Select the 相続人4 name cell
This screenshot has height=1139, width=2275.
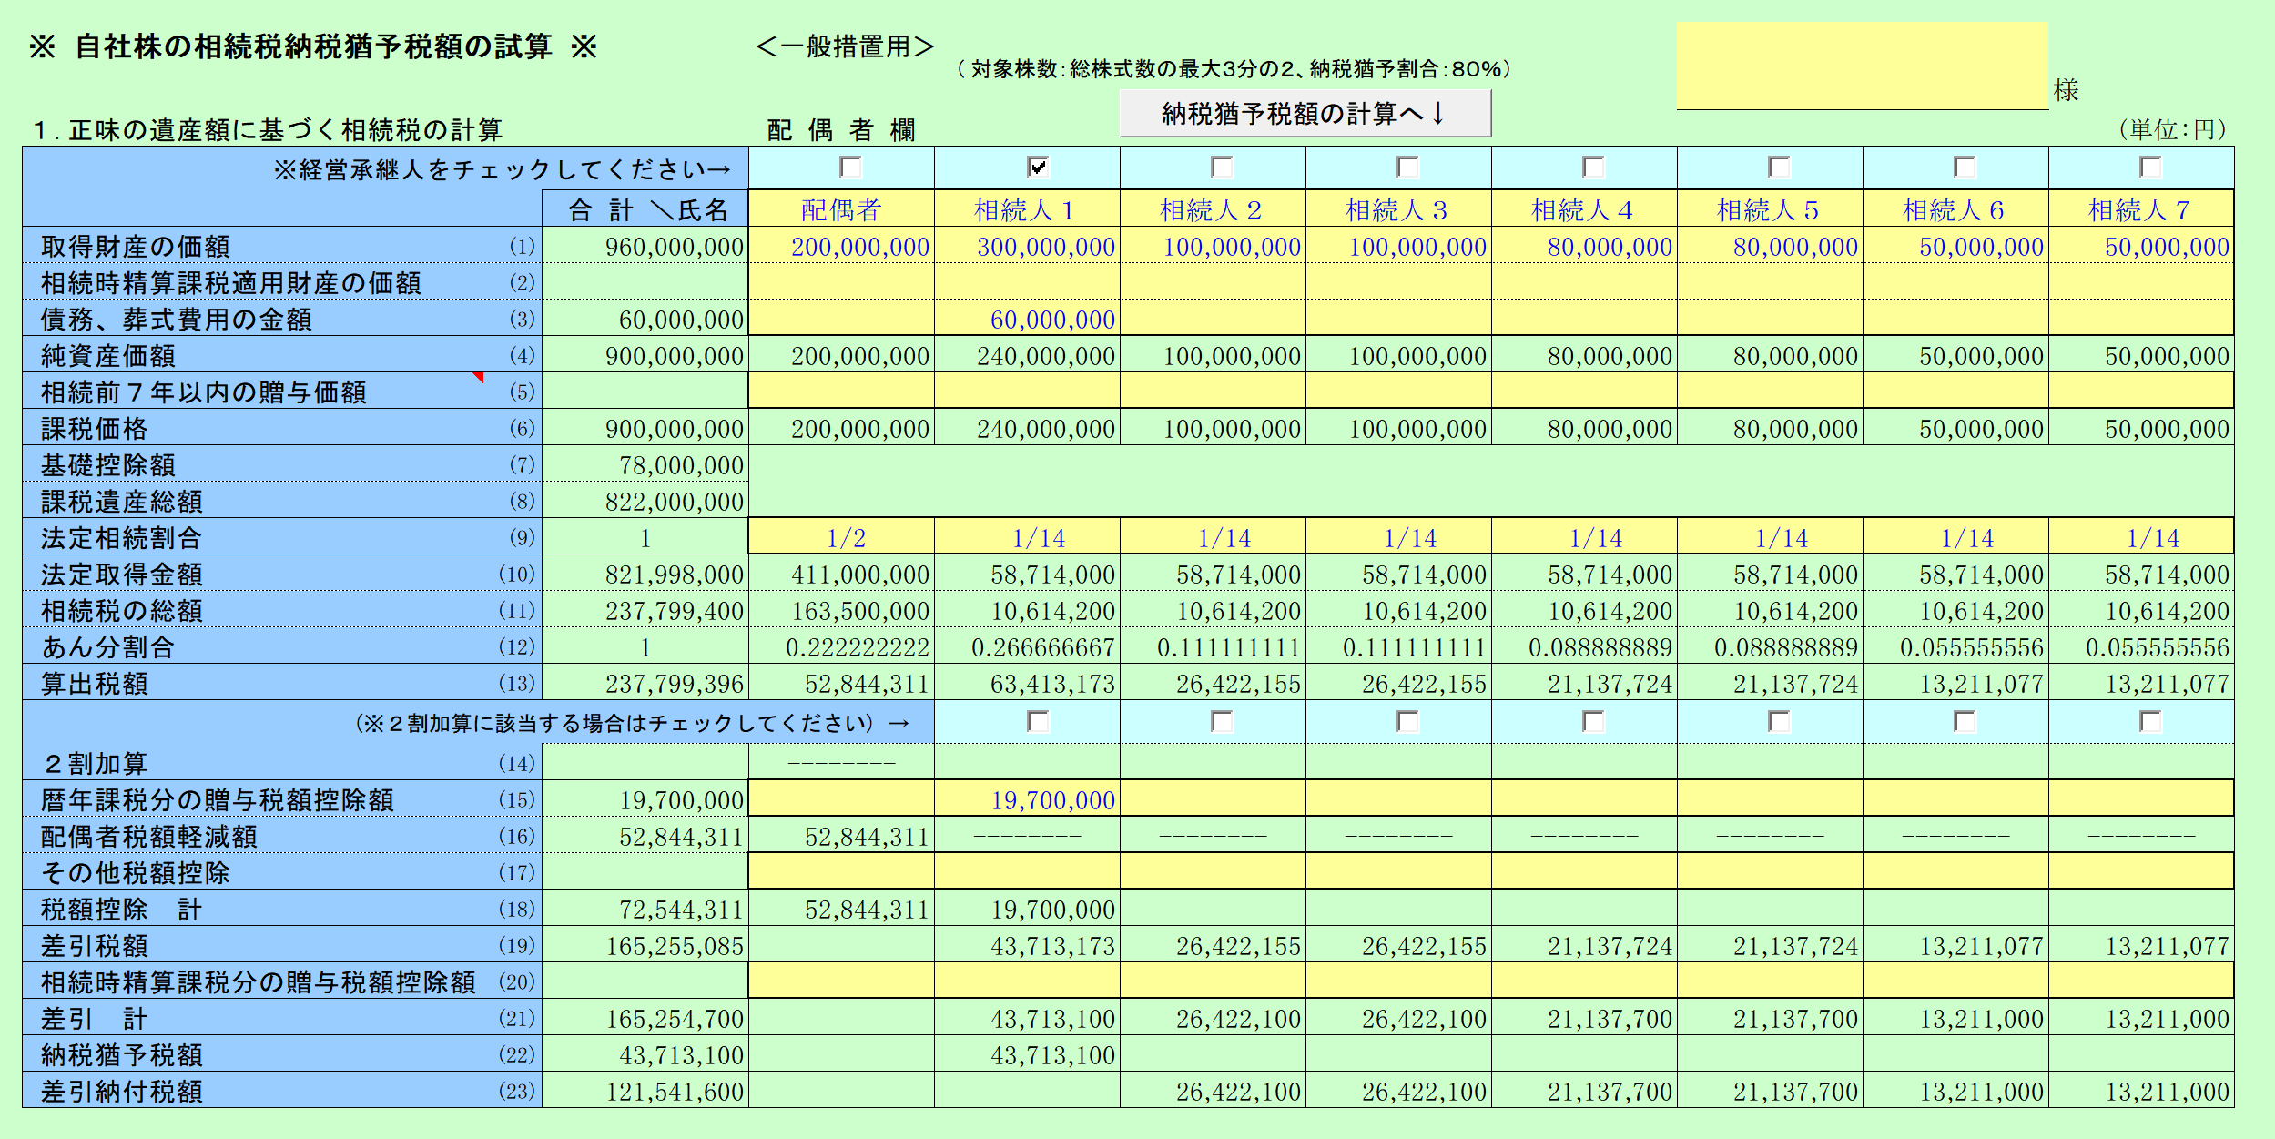1584,208
